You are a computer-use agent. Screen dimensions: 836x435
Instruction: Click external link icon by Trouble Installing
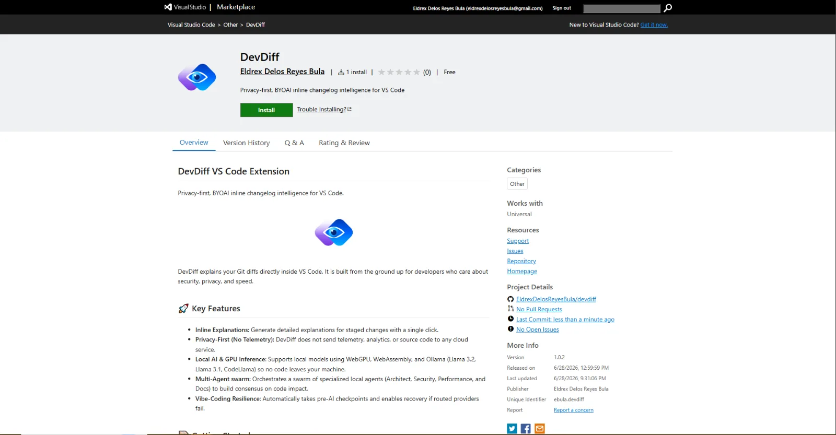click(x=350, y=109)
